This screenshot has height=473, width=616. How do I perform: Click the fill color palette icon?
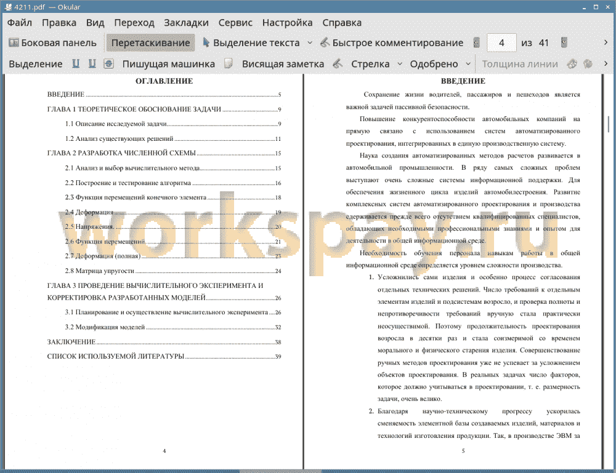coord(588,64)
